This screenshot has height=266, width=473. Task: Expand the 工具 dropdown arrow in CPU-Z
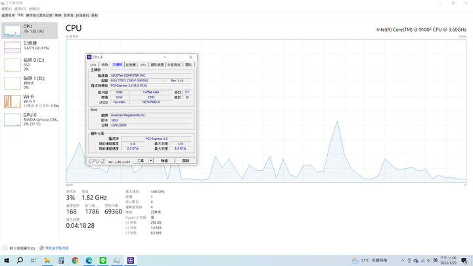coord(151,161)
